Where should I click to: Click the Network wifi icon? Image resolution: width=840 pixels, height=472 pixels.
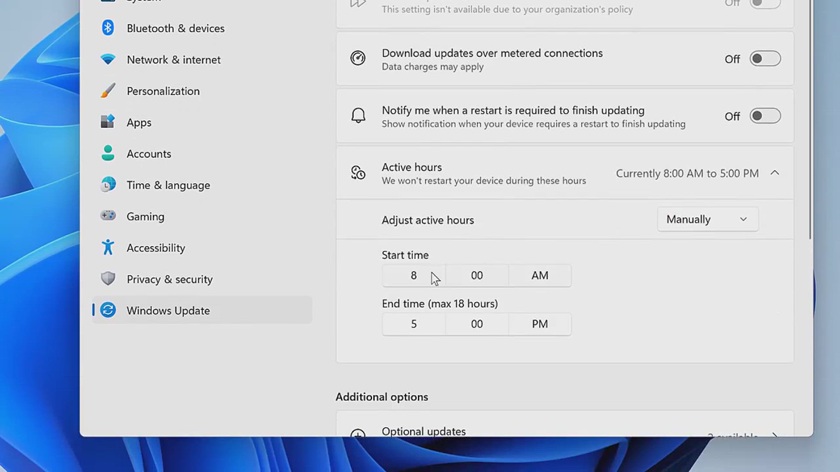tap(108, 59)
